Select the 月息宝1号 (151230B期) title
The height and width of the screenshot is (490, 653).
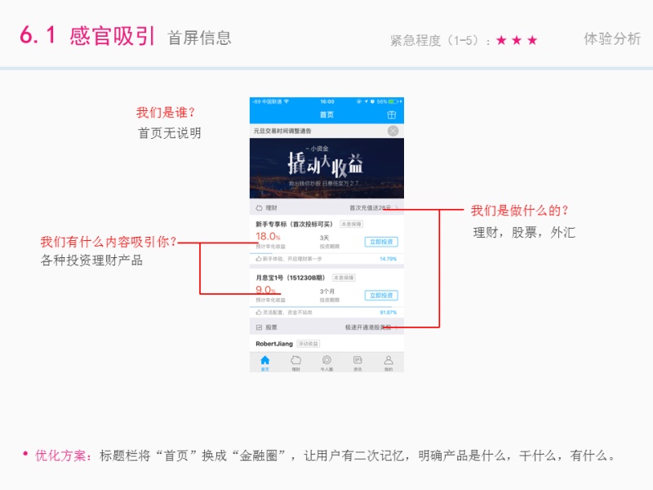point(291,278)
